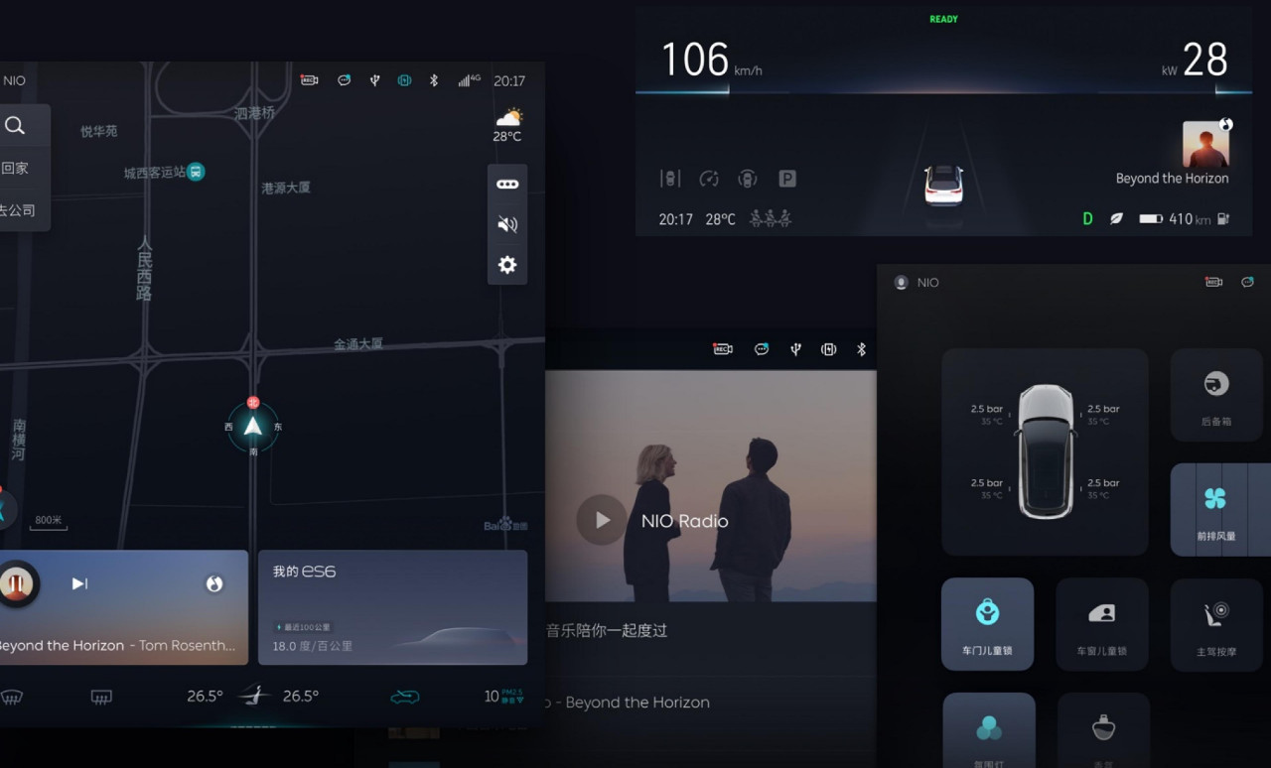Open the weather widget showing 28°C
The image size is (1271, 768).
(507, 126)
